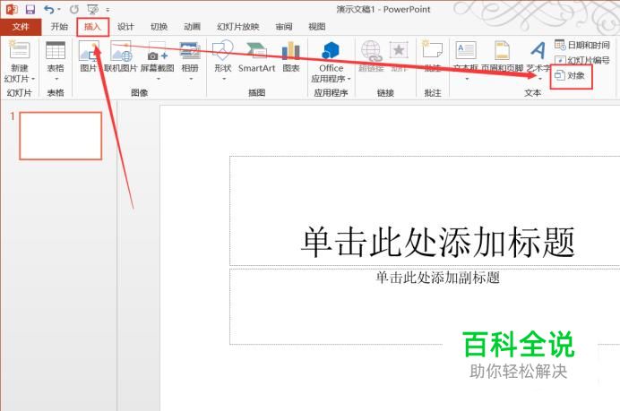620x411 pixels.
Task: Click the 联机图片 (Online Pictures) icon
Action: [121, 50]
